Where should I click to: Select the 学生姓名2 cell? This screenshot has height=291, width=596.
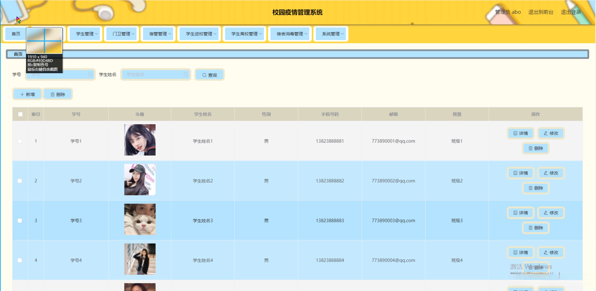[203, 181]
